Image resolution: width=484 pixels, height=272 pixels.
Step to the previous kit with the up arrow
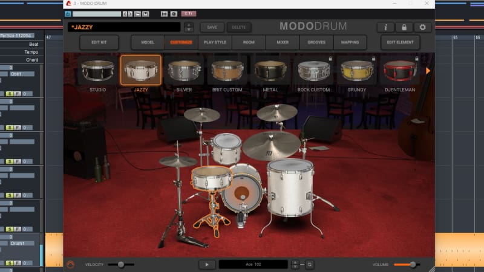(189, 25)
